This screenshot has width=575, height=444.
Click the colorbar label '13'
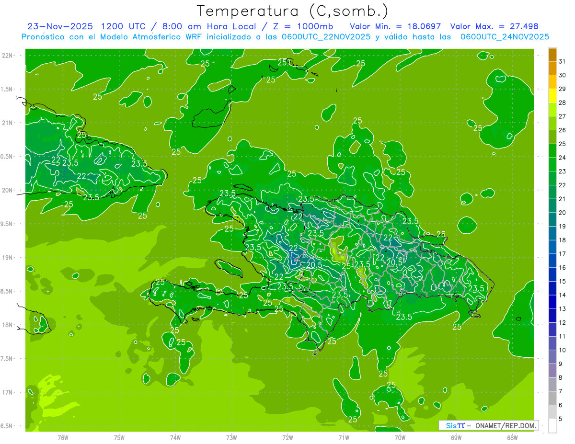pyautogui.click(x=563, y=309)
